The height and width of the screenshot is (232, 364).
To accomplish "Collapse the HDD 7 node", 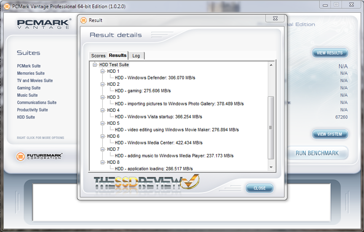I will [102, 149].
